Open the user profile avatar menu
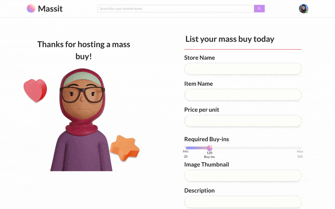Screen dimensions: 335x209 point(303,8)
